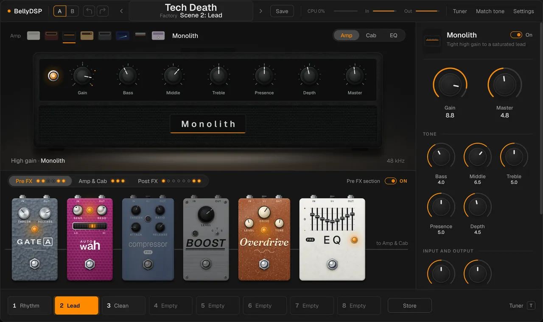
Task: Toggle the compressor pedal footswitch
Action: (148, 265)
